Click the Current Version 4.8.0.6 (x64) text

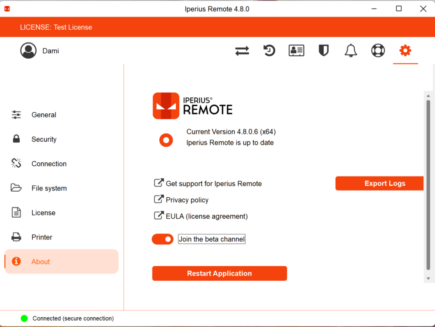click(x=231, y=131)
